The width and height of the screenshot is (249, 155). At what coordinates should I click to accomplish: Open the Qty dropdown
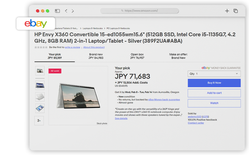[x=214, y=74]
